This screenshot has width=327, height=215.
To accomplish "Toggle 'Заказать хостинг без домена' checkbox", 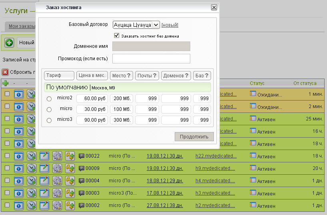I will point(117,36).
